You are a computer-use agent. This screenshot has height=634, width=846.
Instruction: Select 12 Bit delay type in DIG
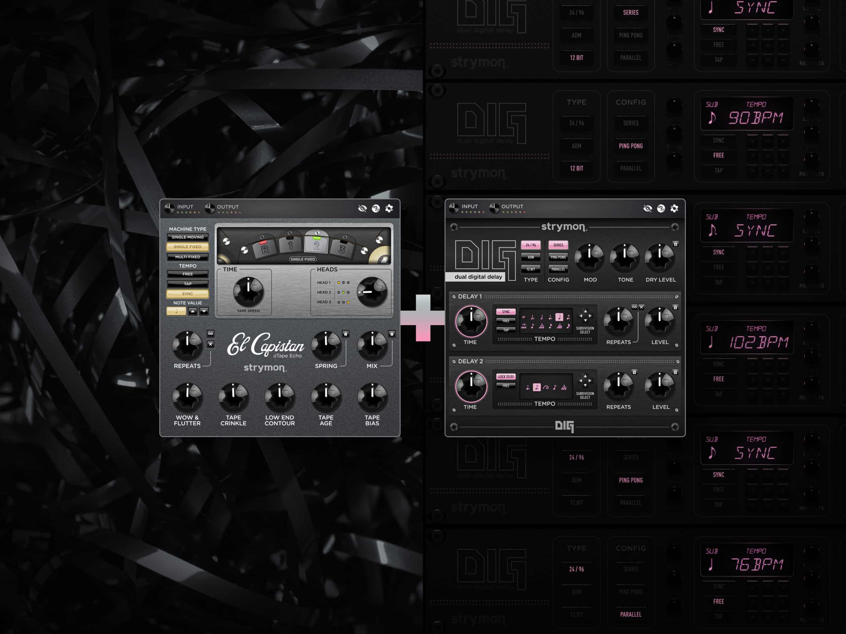click(x=531, y=269)
